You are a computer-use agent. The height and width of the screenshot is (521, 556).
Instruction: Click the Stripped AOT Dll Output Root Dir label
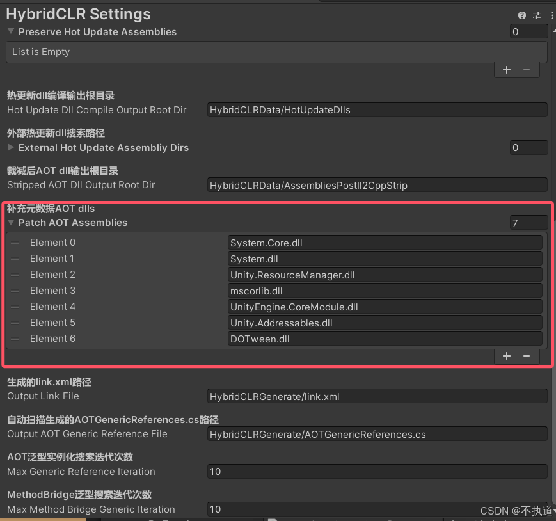point(81,185)
